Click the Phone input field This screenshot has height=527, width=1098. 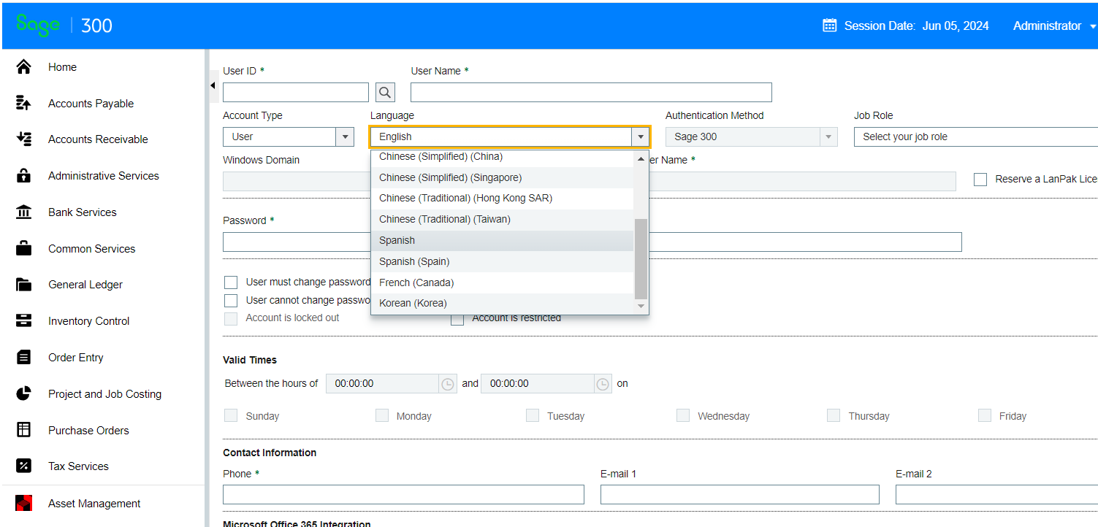click(403, 495)
